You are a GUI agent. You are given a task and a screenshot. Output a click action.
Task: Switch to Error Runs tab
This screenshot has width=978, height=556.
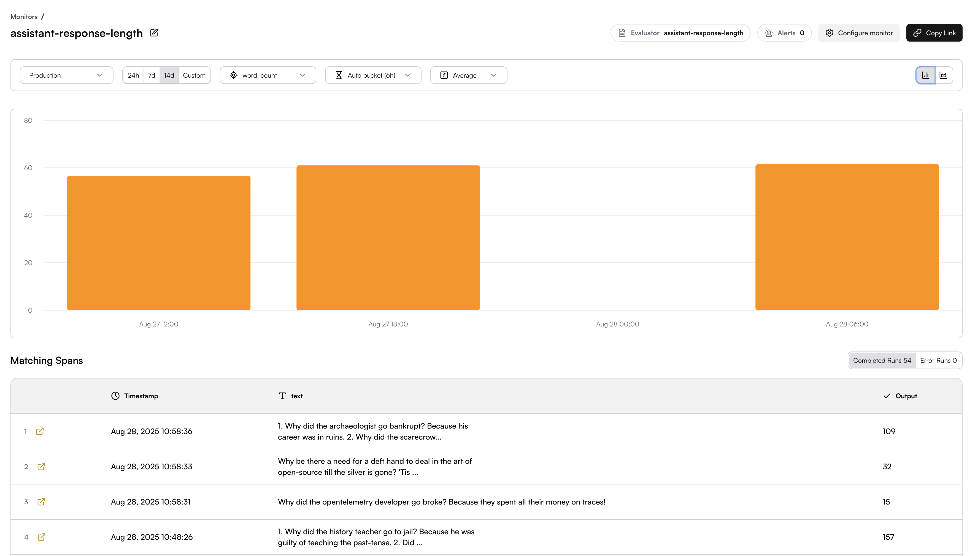(x=938, y=360)
